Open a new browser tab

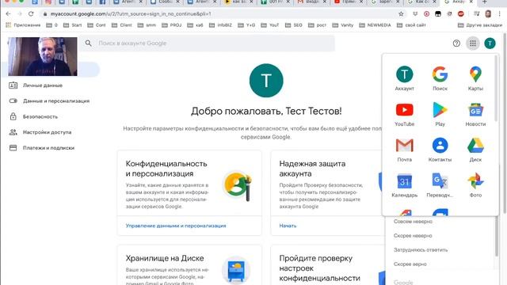coord(484,2)
